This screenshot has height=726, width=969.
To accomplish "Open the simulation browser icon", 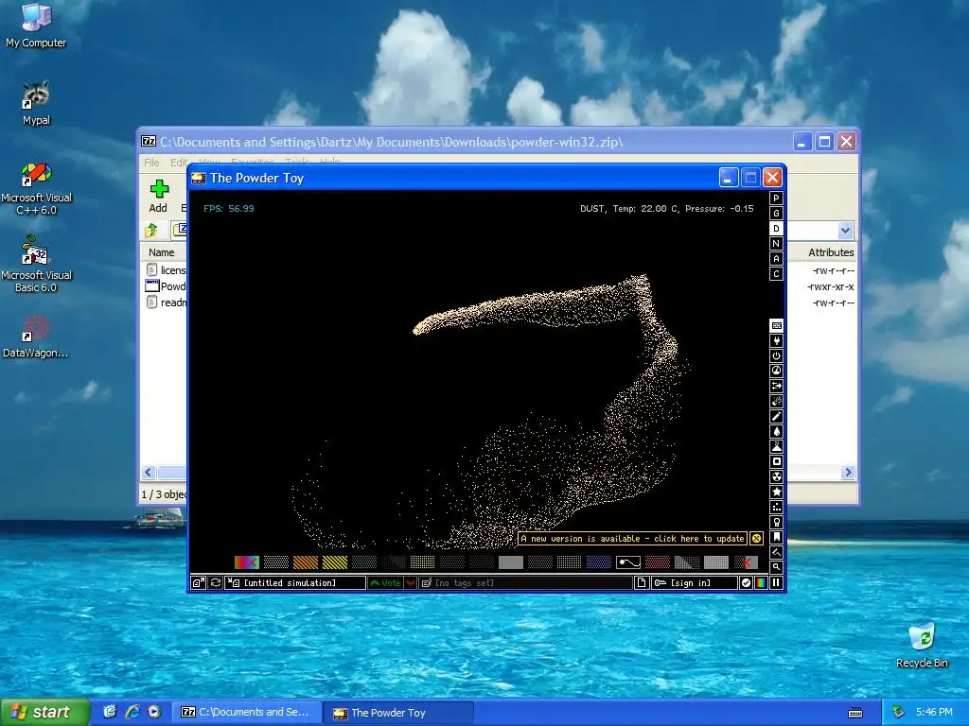I will pos(199,582).
